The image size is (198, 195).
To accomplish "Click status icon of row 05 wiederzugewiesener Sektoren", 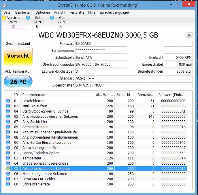I will coord(8,116).
